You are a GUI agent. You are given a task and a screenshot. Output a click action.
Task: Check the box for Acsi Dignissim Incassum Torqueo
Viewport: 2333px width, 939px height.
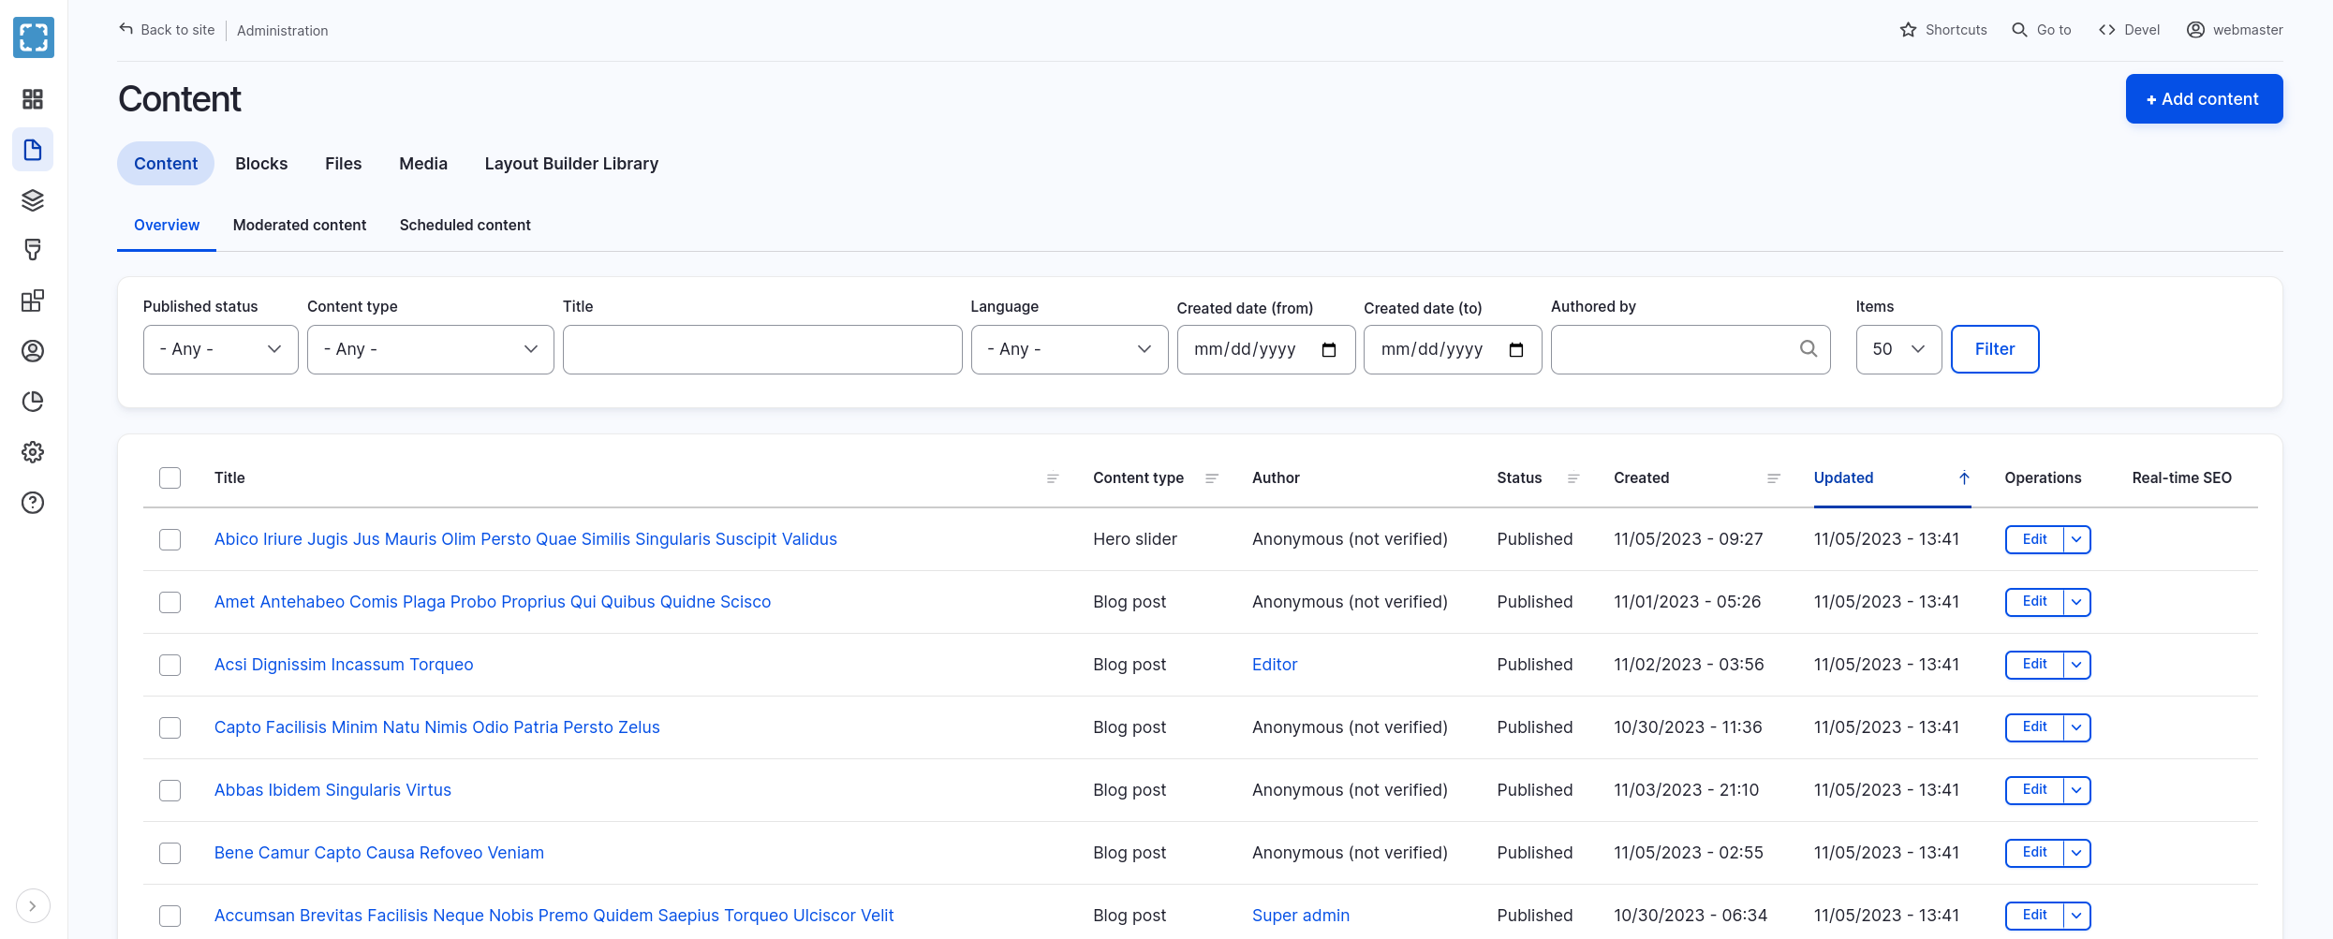click(x=170, y=665)
